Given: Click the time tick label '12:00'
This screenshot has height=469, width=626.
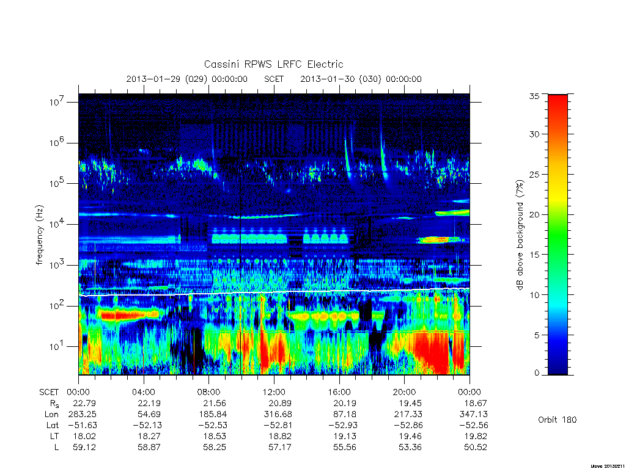Looking at the screenshot, I should [274, 392].
